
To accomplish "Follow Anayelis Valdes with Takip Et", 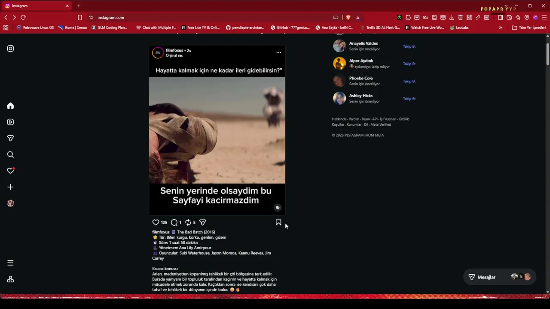I will 409,46.
